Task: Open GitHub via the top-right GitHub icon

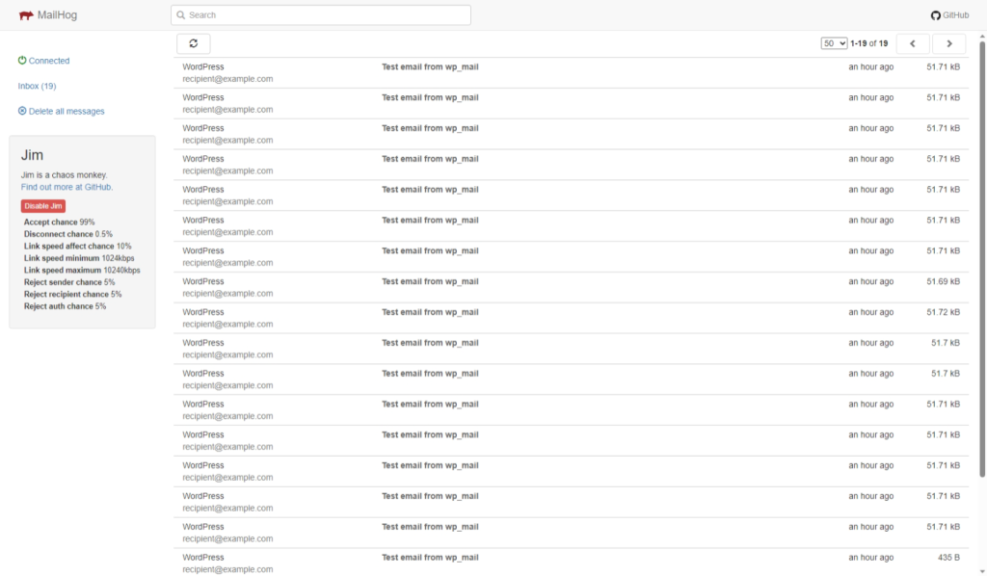Action: (x=935, y=14)
